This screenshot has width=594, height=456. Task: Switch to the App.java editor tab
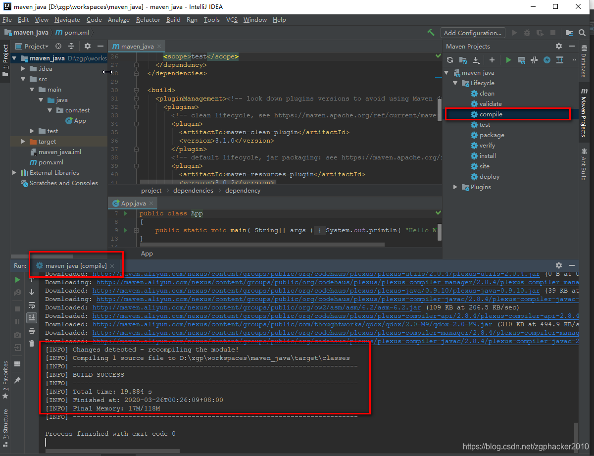coord(133,203)
